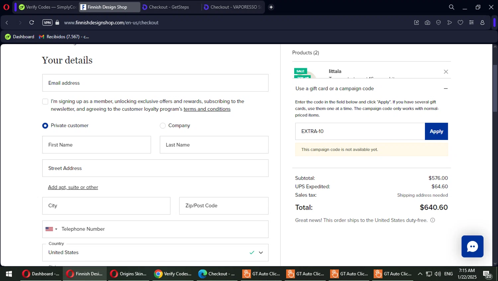Select the Company radio button
Screen dimensions: 498x281
[163, 126]
